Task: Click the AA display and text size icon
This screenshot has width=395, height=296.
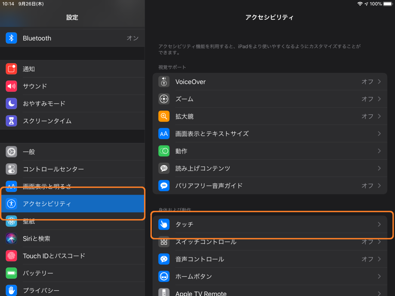Action: pos(164,134)
